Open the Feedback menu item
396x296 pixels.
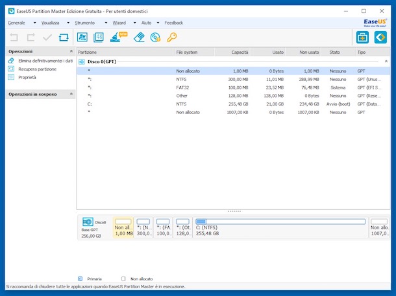pos(174,23)
